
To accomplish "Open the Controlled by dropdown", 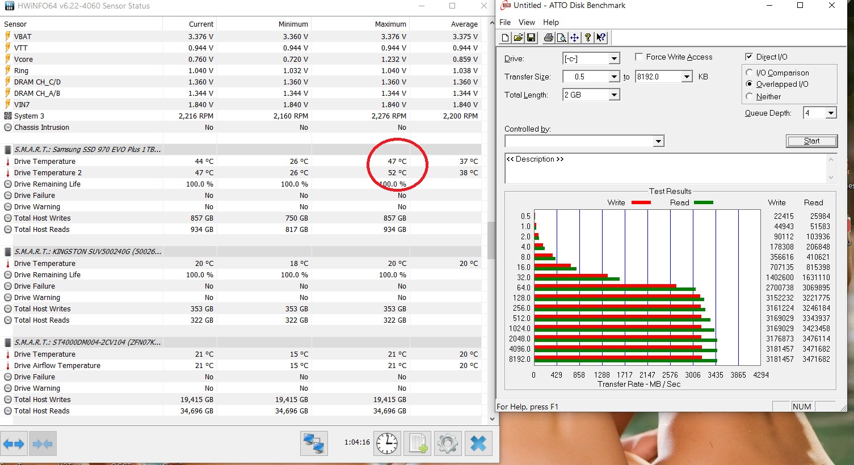I will click(658, 141).
